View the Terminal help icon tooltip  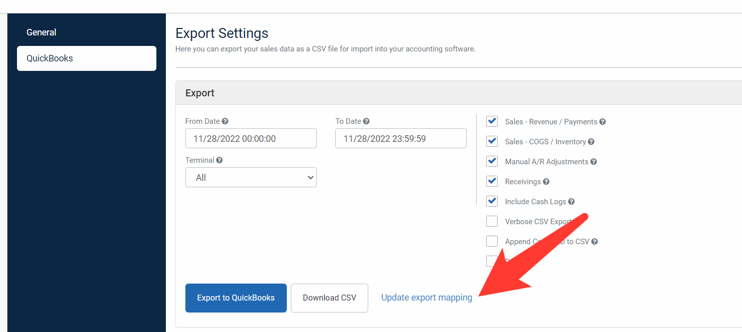220,160
